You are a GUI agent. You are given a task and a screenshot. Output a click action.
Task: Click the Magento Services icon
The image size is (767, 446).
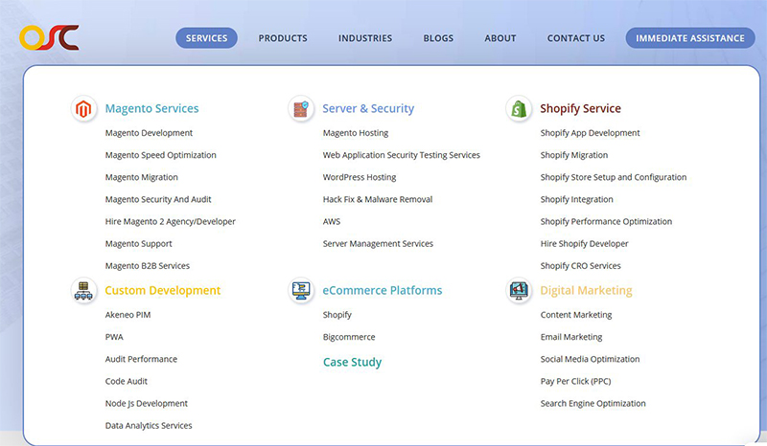pyautogui.click(x=84, y=109)
